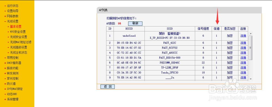272x107 pixels.
Task: Click the 返回 button
Action: (x=107, y=87)
